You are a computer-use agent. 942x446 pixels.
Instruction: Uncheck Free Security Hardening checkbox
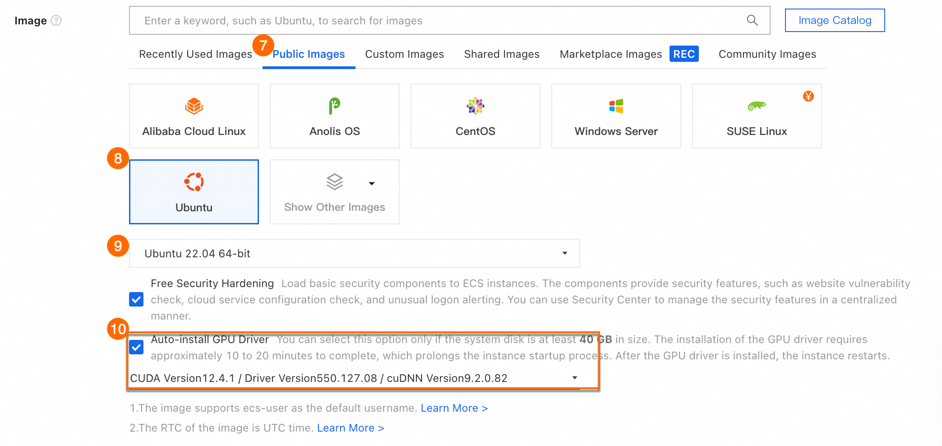coord(136,299)
